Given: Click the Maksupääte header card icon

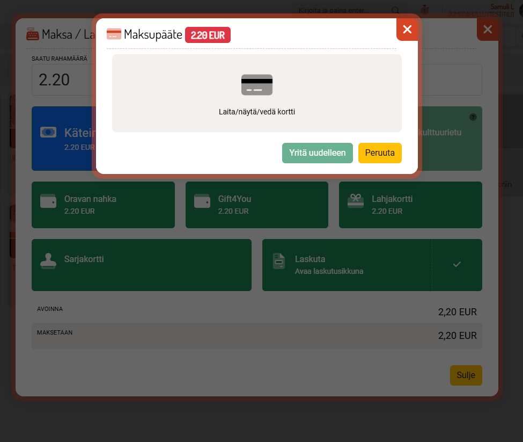Looking at the screenshot, I should [x=114, y=34].
